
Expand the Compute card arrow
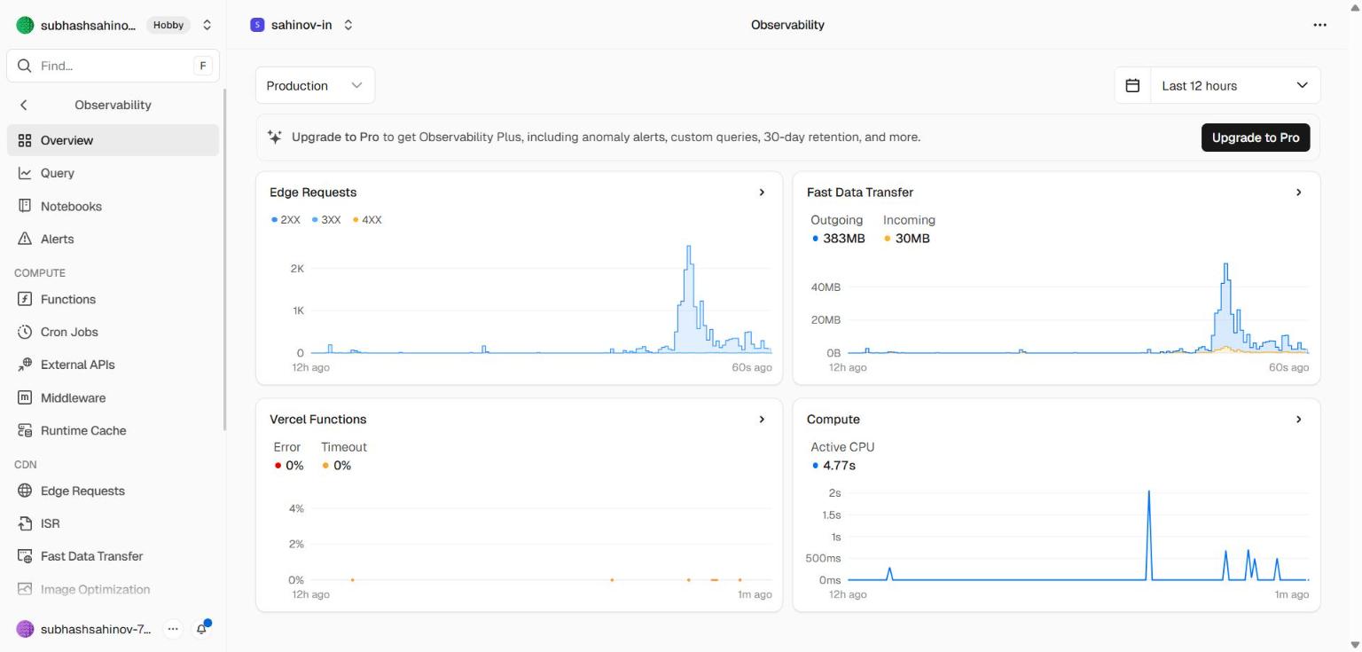[x=1299, y=420]
